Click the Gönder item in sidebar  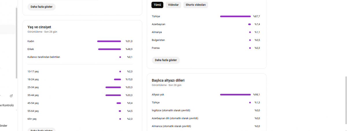(x=4, y=126)
